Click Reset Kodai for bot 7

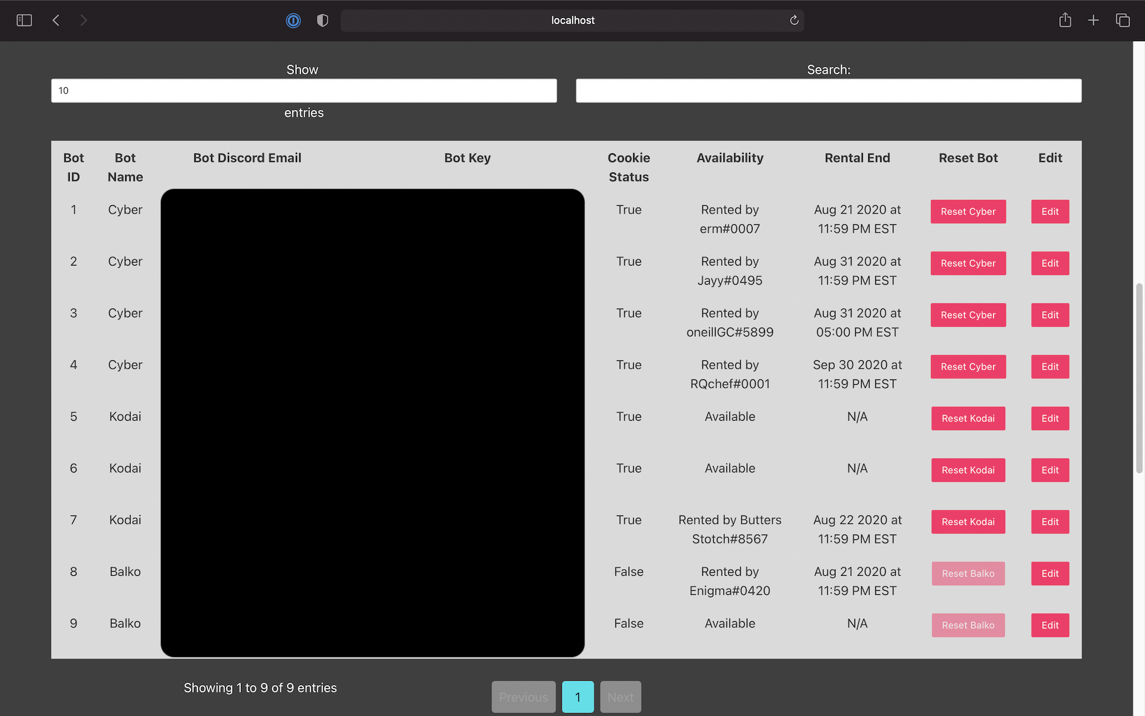(968, 521)
